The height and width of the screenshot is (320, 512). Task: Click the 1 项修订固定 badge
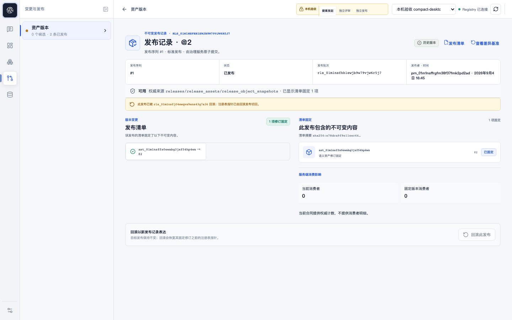278,122
